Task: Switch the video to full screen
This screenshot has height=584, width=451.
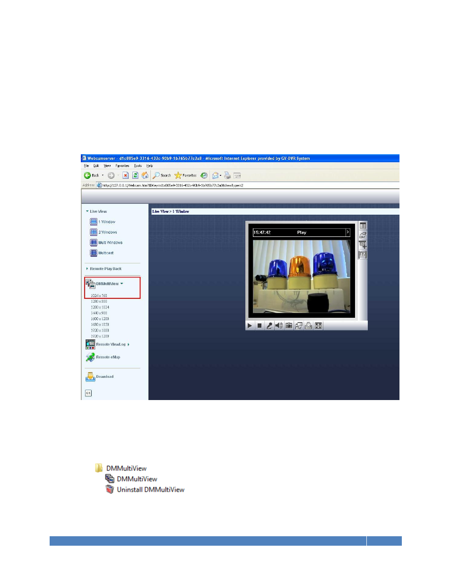Action: pyautogui.click(x=319, y=326)
